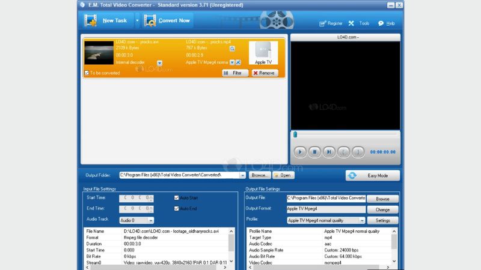Image resolution: width=481 pixels, height=270 pixels.
Task: Click the Help speech bubble icon
Action: click(381, 23)
